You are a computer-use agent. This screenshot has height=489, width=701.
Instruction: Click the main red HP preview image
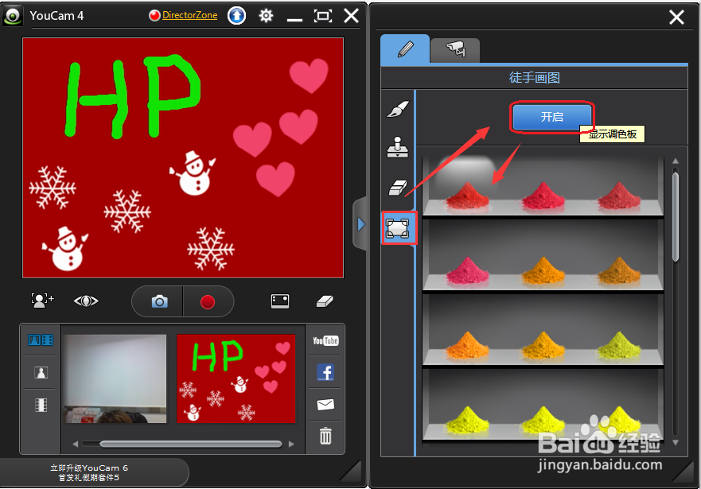click(183, 157)
